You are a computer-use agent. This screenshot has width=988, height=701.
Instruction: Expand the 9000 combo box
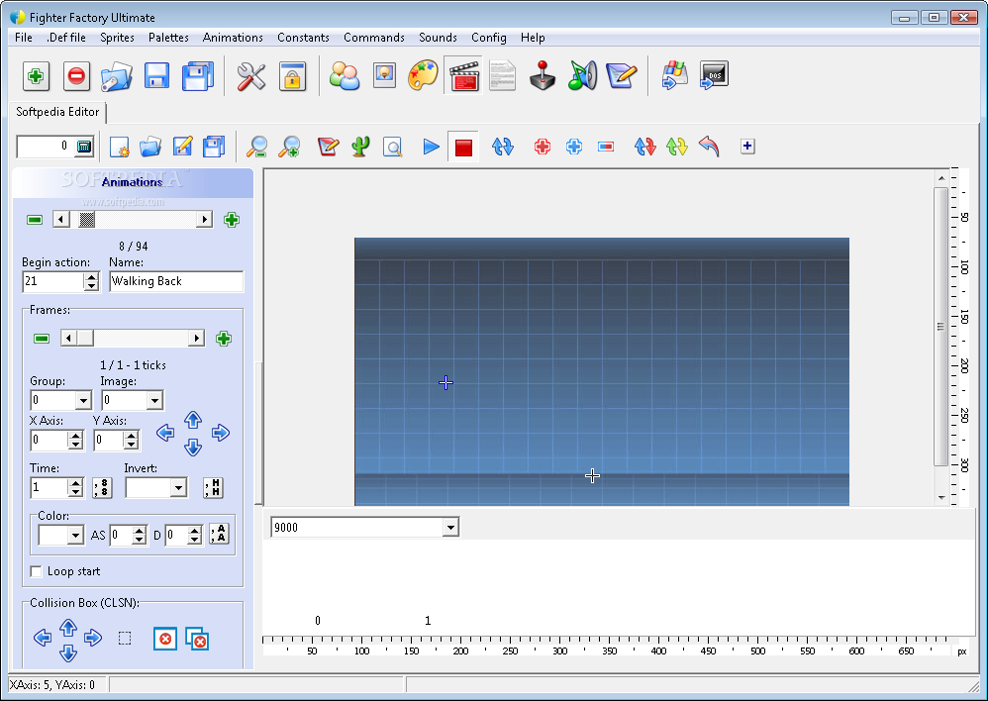click(449, 528)
